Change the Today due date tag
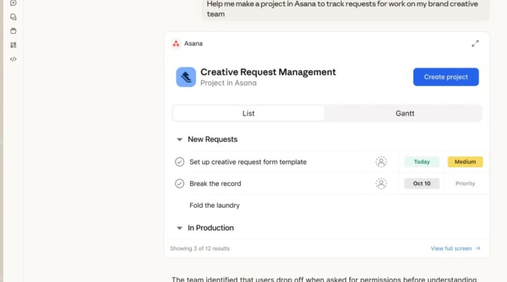The image size is (507, 282). coord(421,162)
